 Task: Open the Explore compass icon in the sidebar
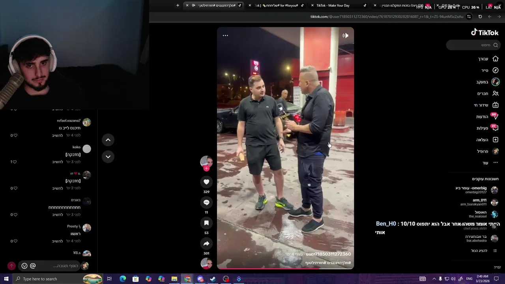pos(496,70)
